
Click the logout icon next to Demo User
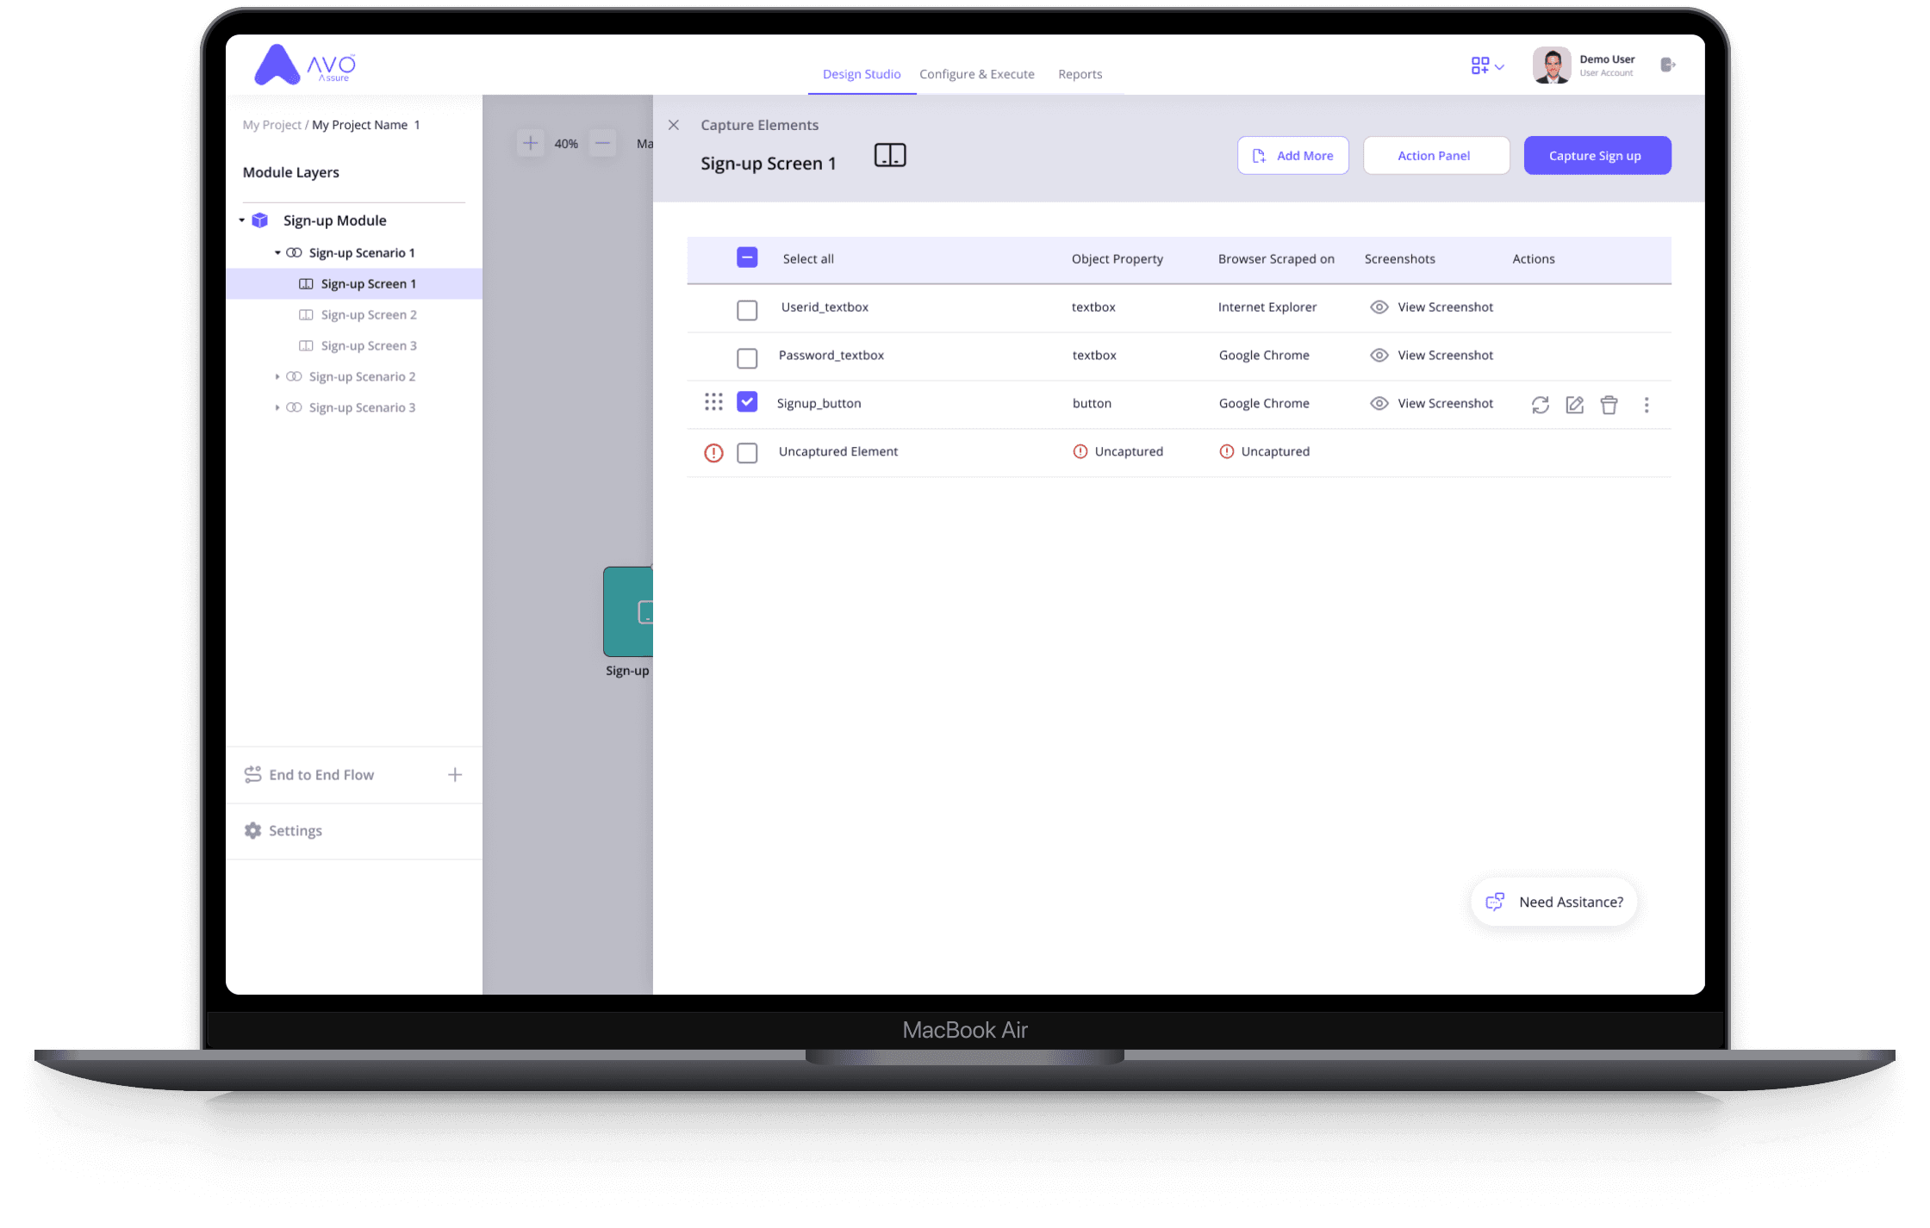(1667, 65)
